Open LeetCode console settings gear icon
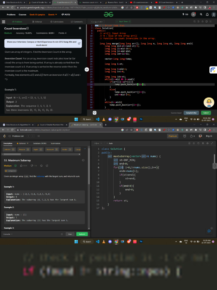The image size is (217, 290). (62, 234)
